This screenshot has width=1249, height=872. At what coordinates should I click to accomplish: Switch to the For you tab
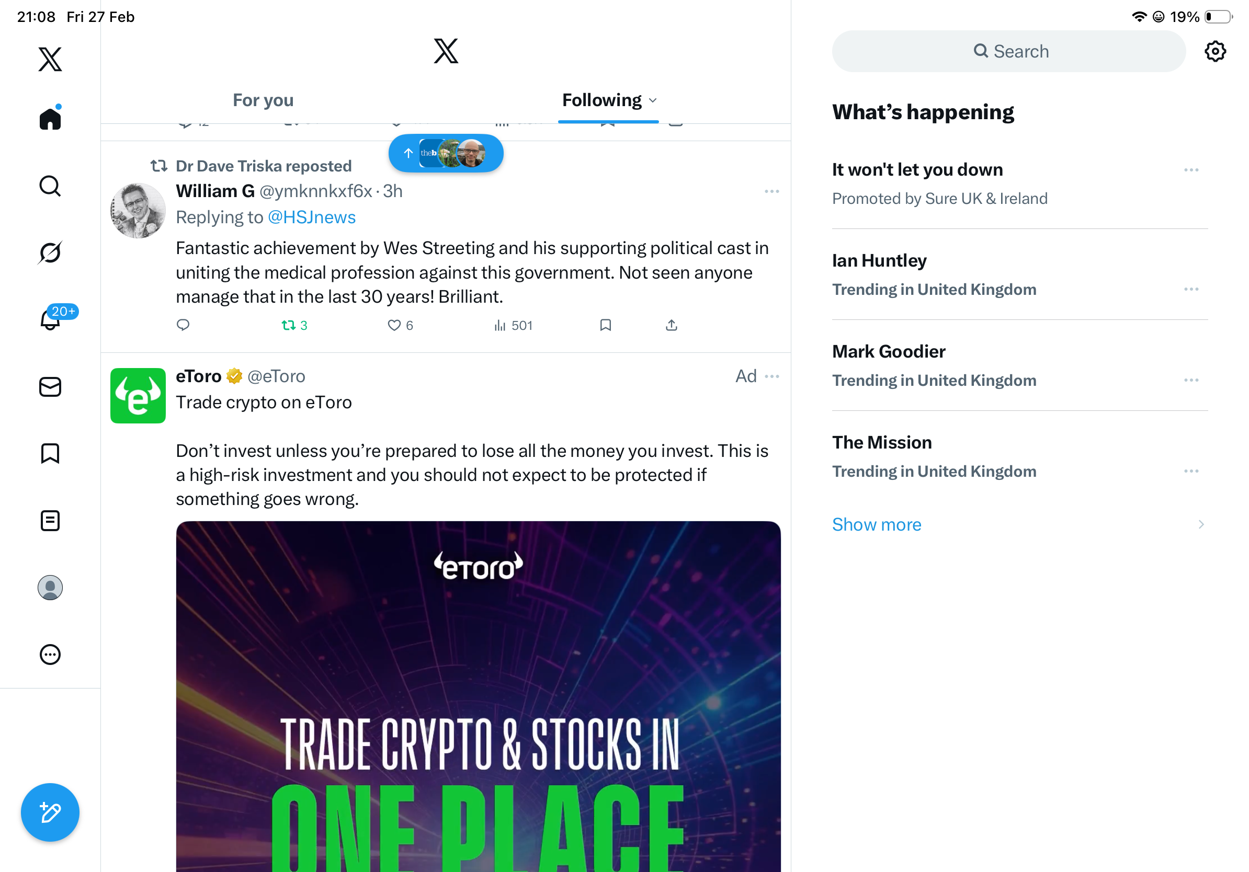coord(263,100)
